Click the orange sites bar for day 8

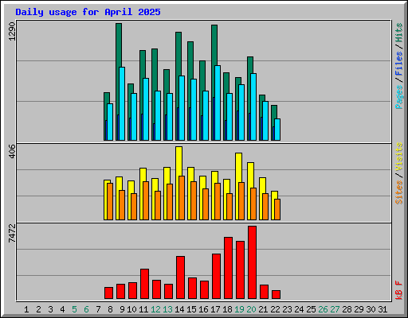(110, 201)
